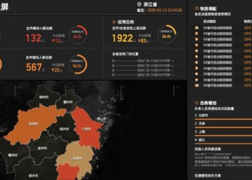Click the circle icon beside 疫情态势 heading
This screenshot has height=180, width=252.
point(114,22)
